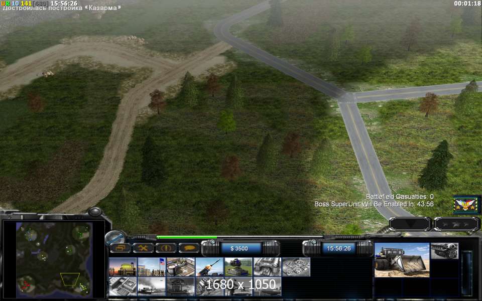482x301 pixels.
Task: Click the vertical blue experience bar at right
Action: pos(466,273)
